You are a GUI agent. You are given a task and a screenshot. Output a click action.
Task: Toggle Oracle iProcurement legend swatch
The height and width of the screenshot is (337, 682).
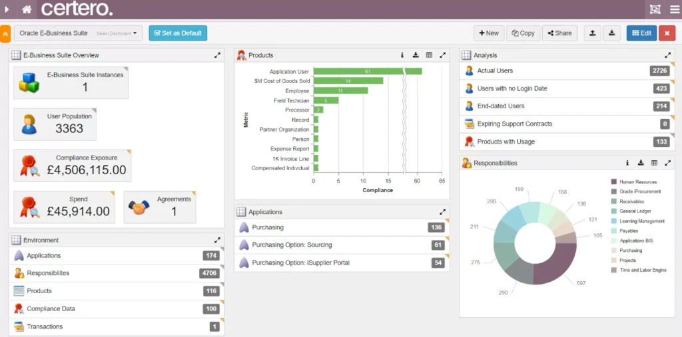point(613,191)
